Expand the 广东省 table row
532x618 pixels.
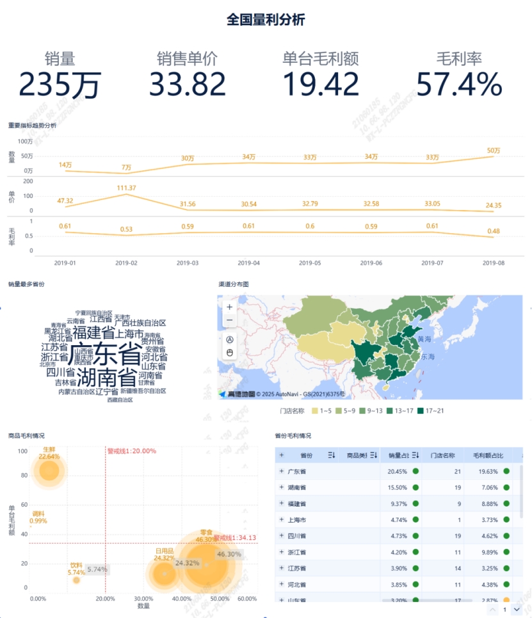pos(282,471)
